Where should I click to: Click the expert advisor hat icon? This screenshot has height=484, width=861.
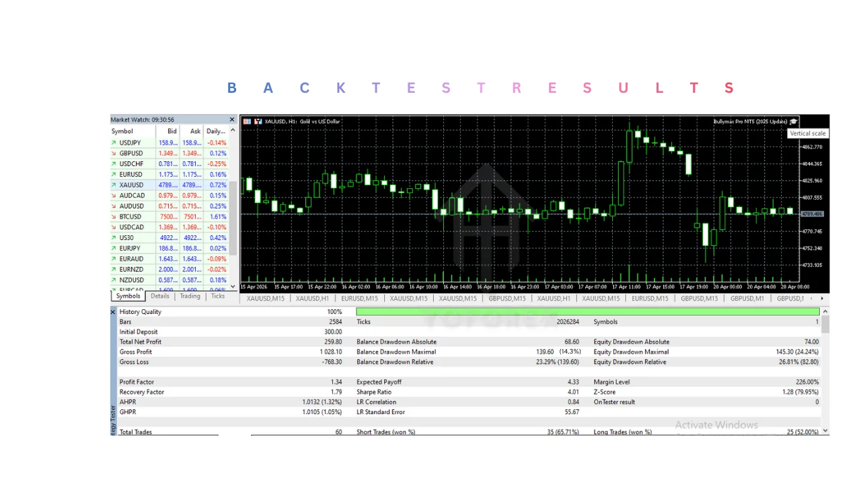794,122
